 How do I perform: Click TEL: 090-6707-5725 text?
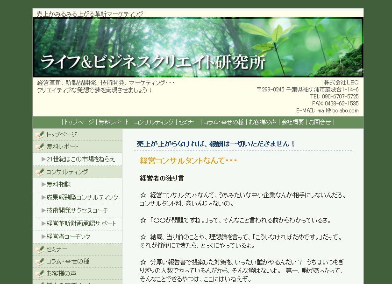(x=335, y=97)
